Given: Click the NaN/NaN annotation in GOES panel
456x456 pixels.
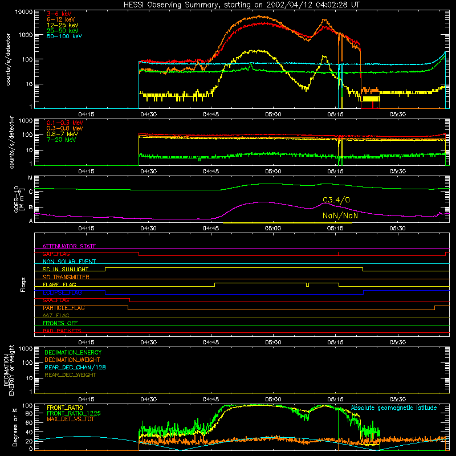Looking at the screenshot, I should pyautogui.click(x=340, y=215).
